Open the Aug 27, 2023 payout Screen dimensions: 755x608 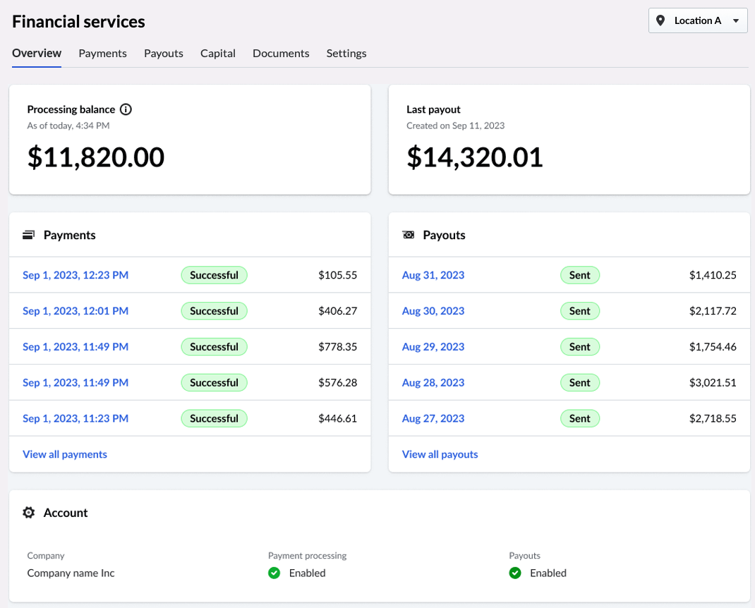433,418
